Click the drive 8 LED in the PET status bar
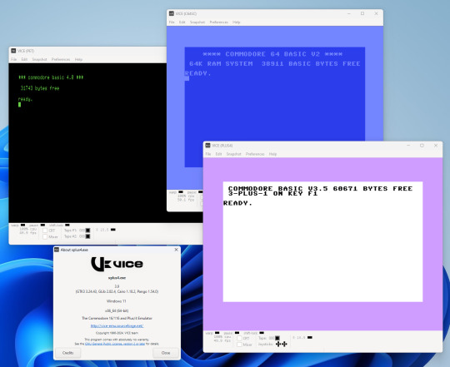Image resolution: width=450 pixels, height=367 pixels. [113, 230]
